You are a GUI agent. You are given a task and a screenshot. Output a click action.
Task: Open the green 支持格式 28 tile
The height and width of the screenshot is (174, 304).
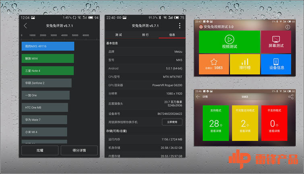[215, 123]
